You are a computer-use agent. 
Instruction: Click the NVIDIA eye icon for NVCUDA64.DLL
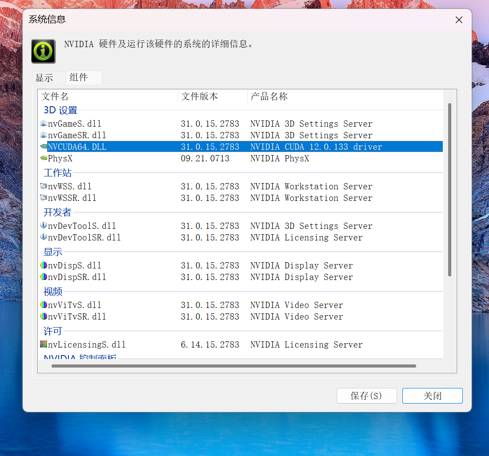click(x=44, y=147)
